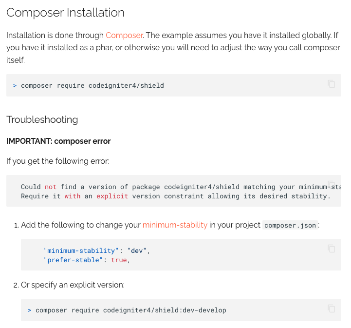Click the > prompt before the dev-develop command
This screenshot has width=351, height=328.
coord(30,310)
